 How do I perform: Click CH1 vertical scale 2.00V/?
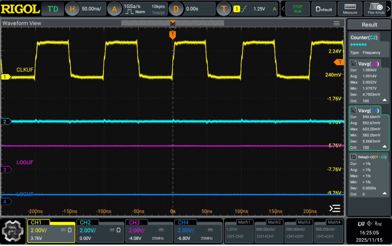(x=39, y=230)
